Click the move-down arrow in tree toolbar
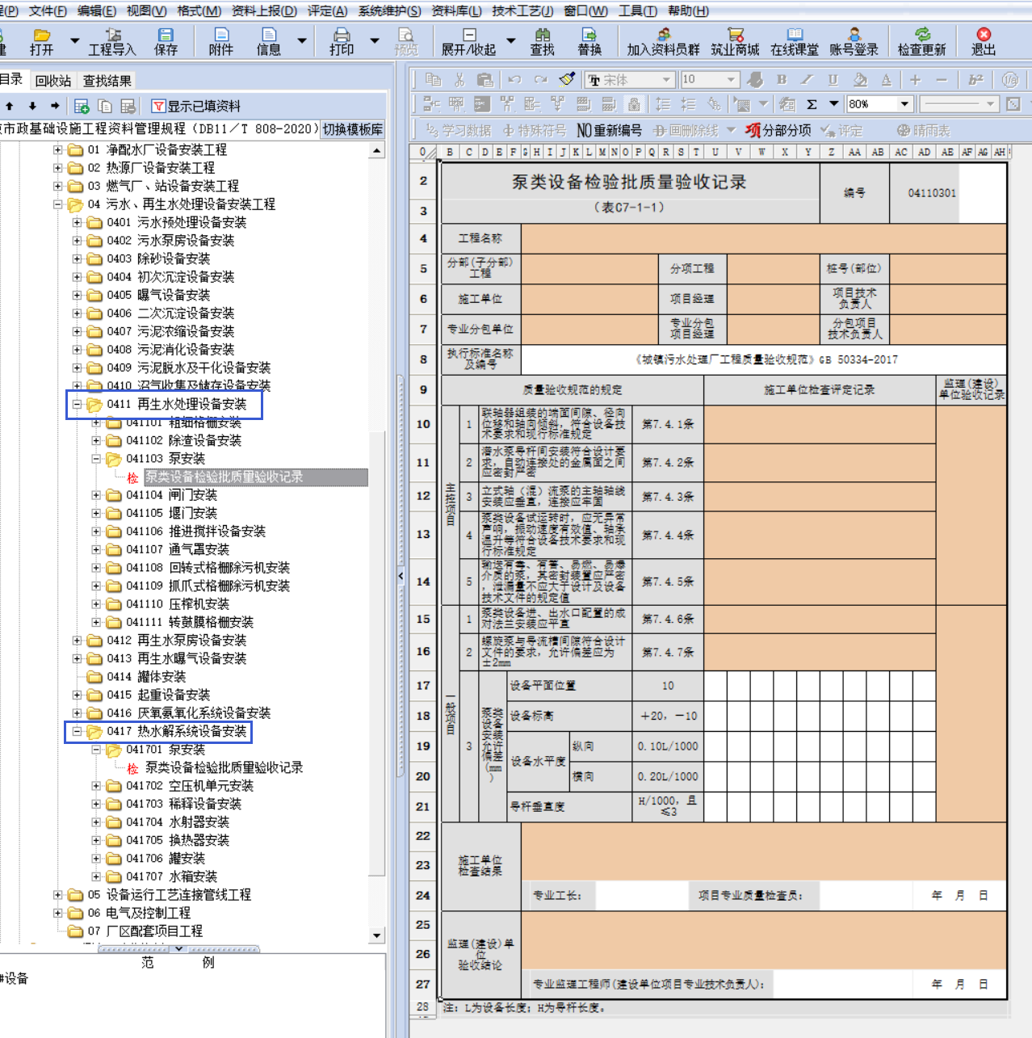Image resolution: width=1032 pixels, height=1038 pixels. (32, 106)
